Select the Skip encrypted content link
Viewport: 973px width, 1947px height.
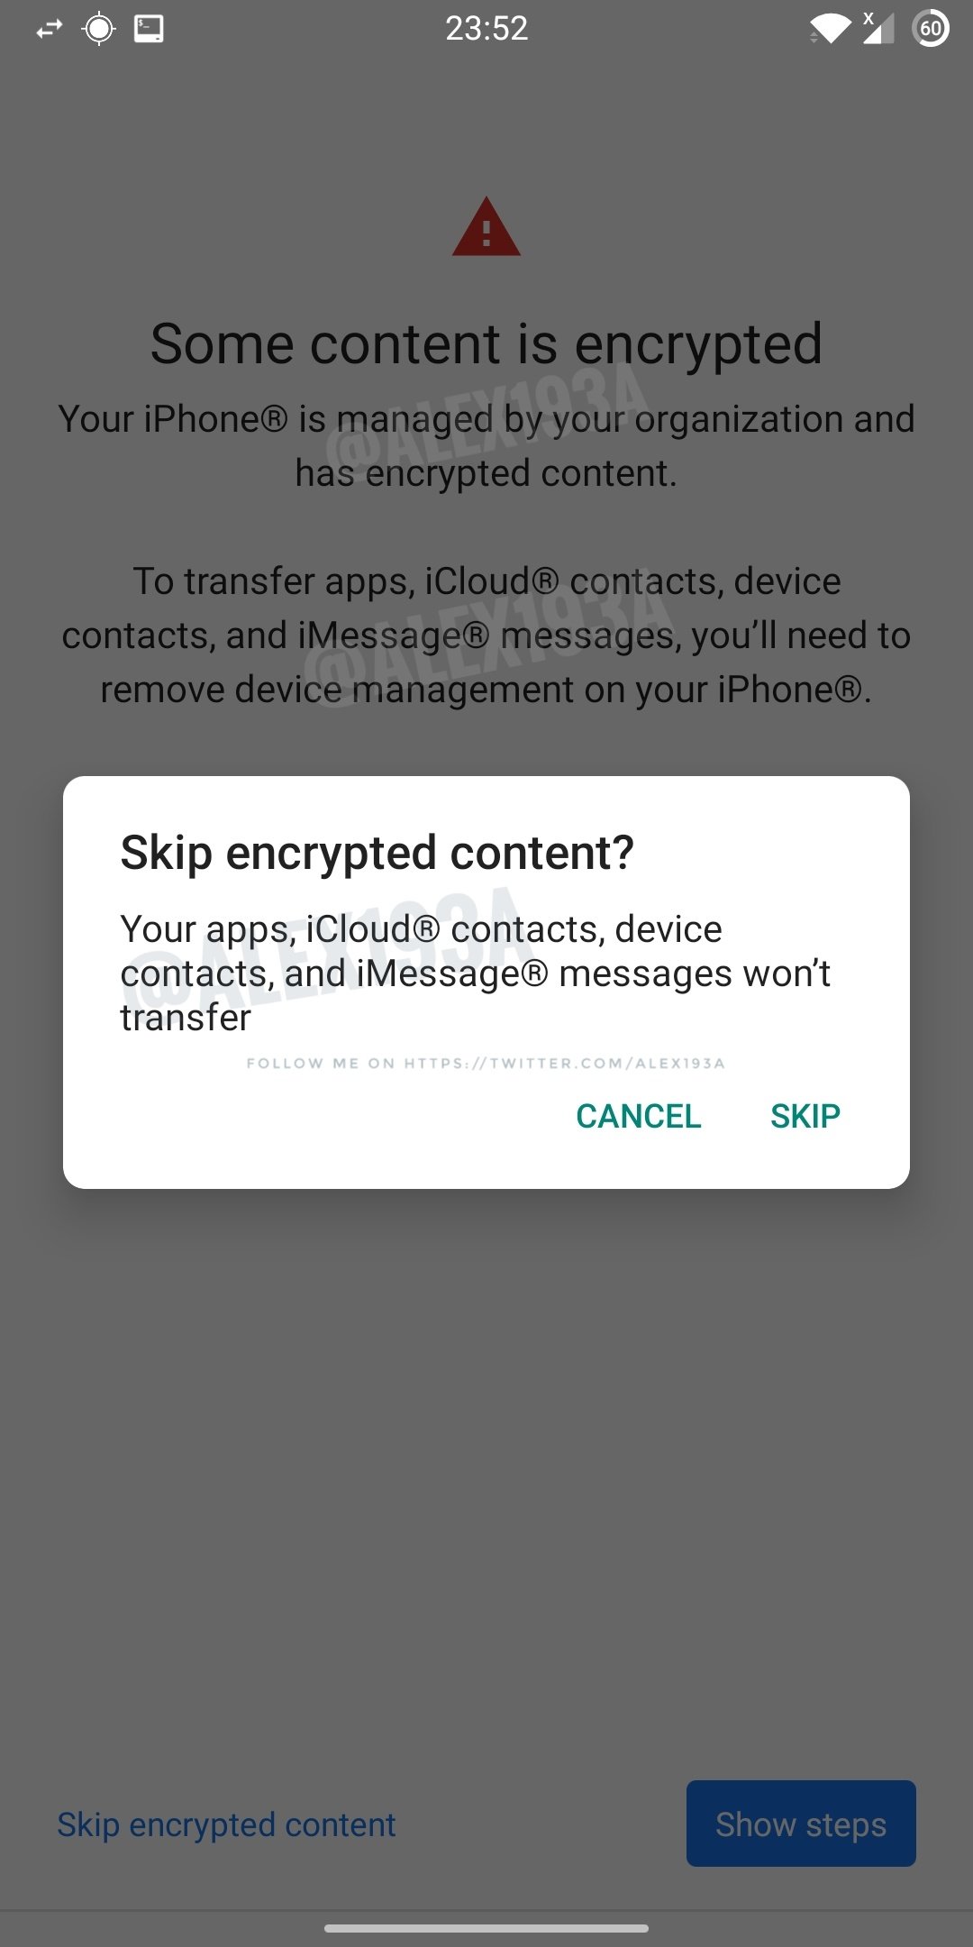point(226,1824)
